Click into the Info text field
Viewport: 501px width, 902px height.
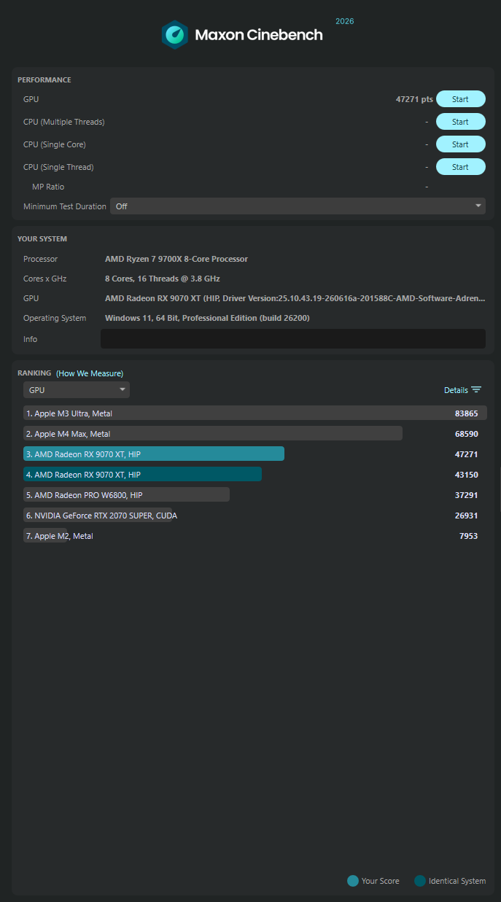coord(292,338)
